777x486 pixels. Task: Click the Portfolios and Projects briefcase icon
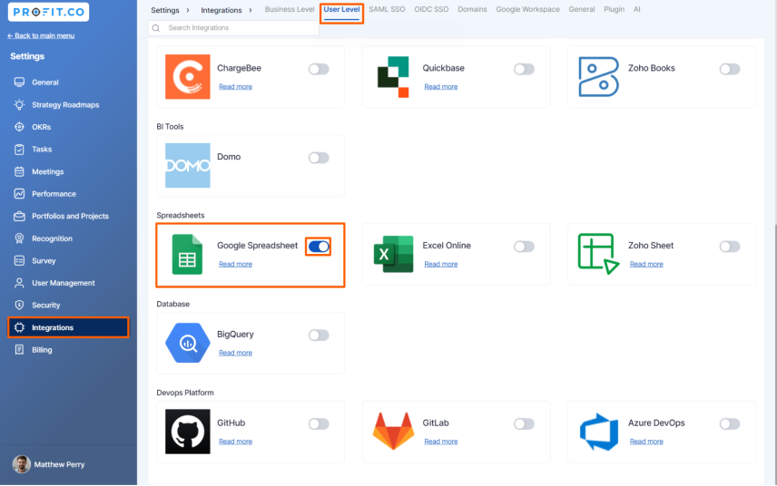click(x=19, y=217)
